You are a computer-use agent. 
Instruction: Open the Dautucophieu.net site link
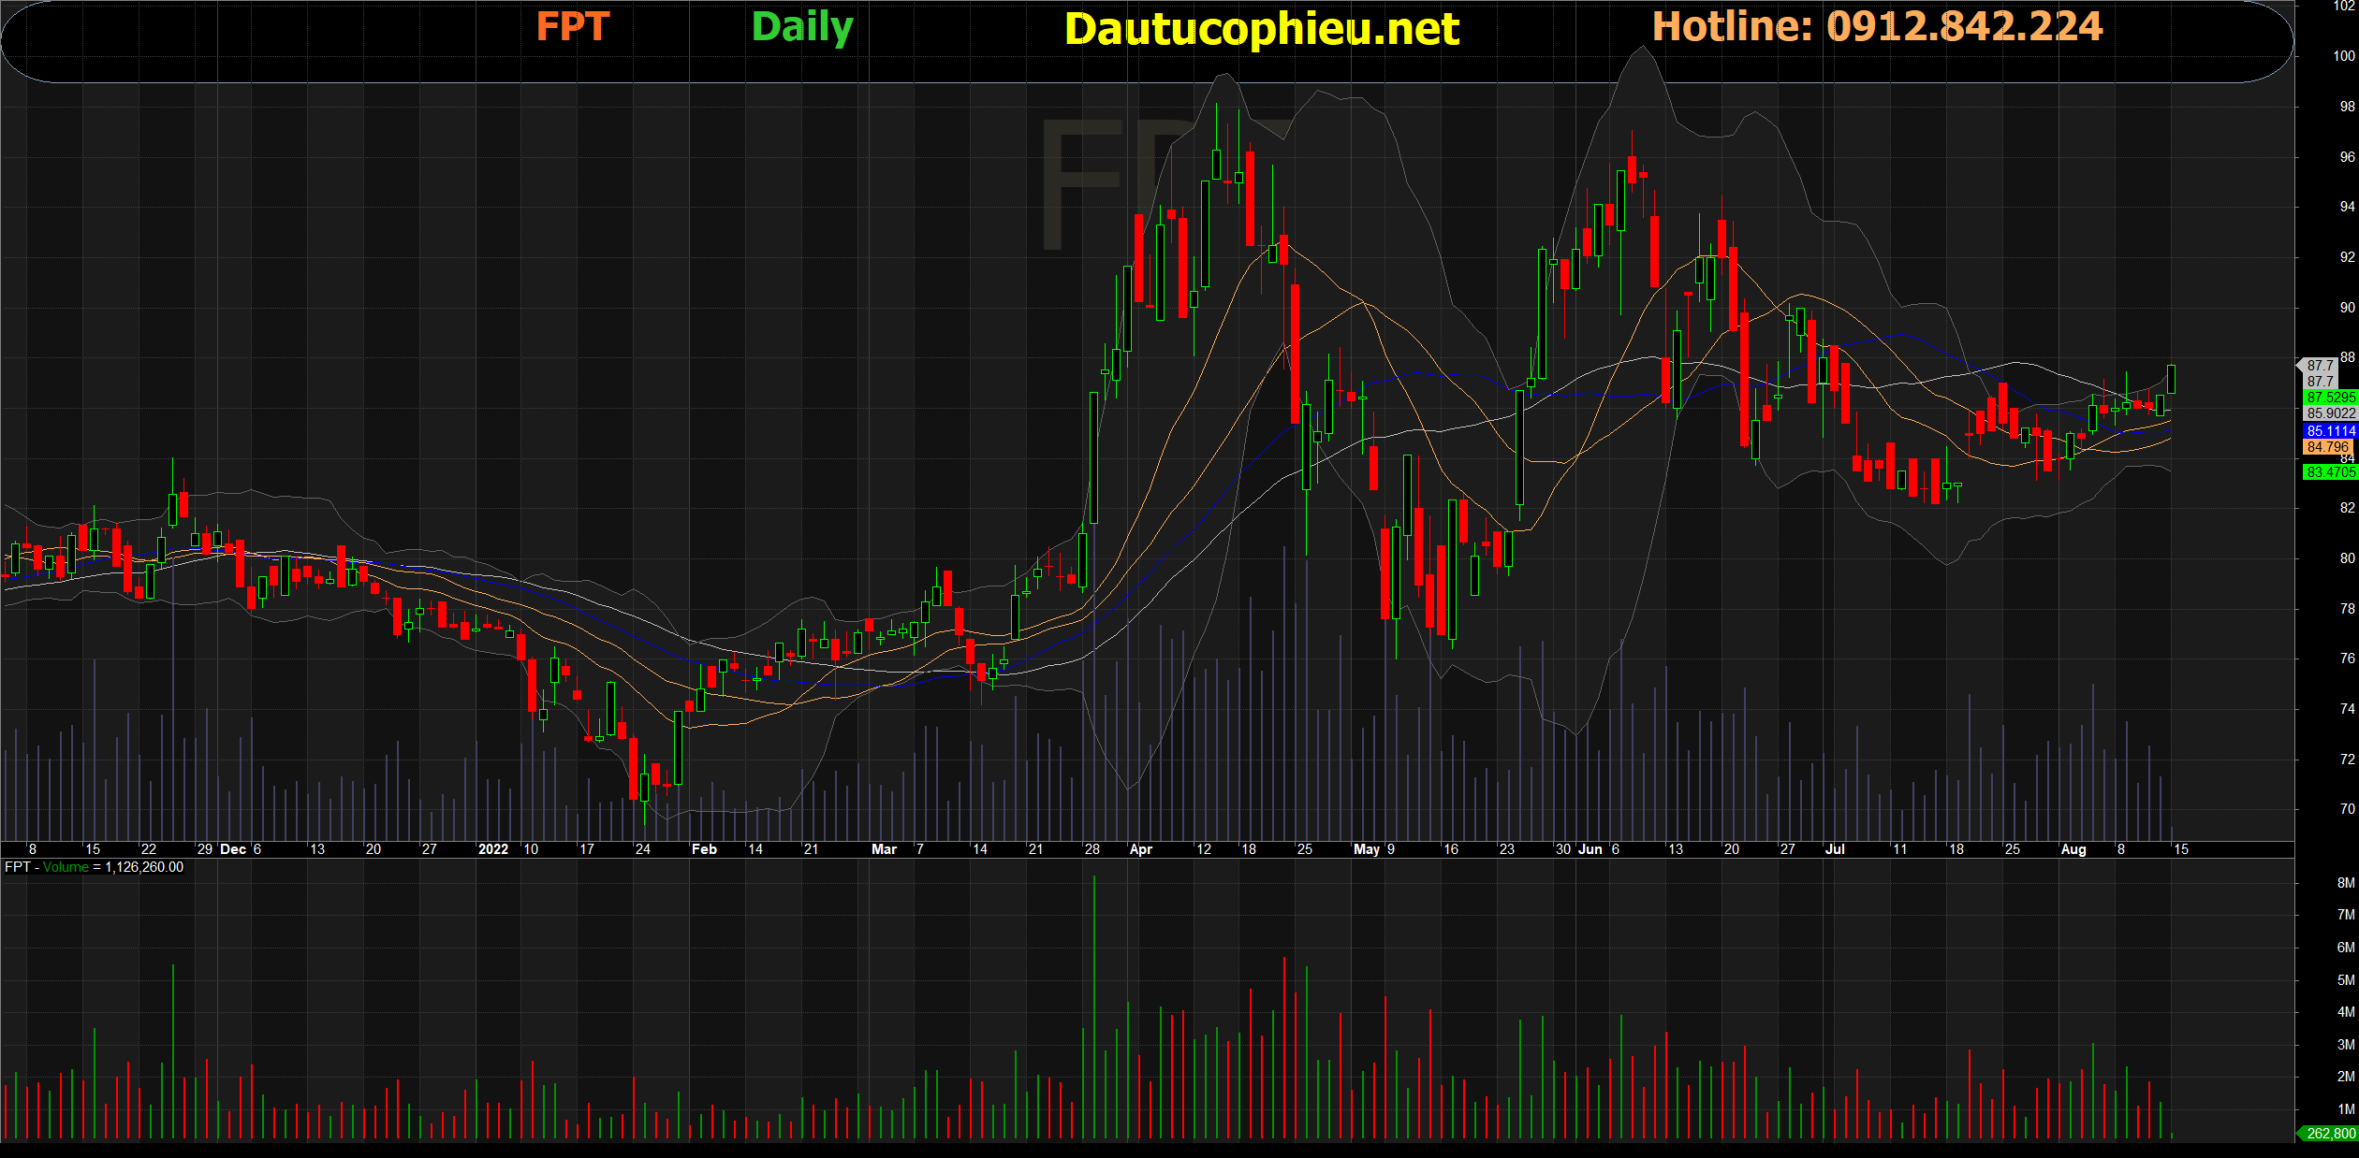pos(1261,29)
